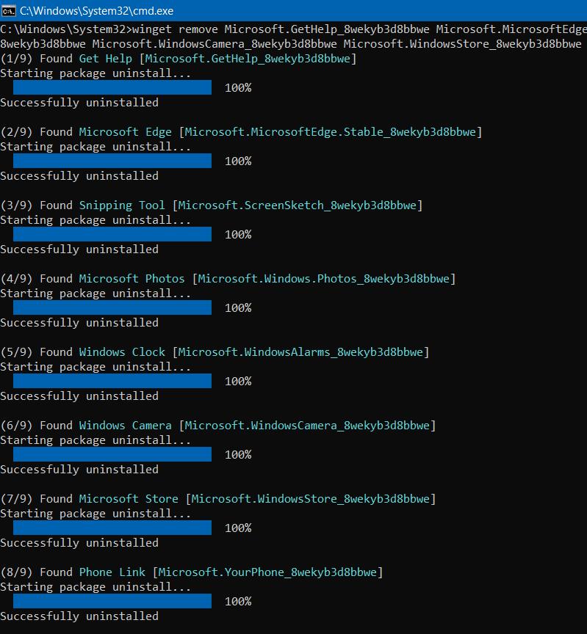This screenshot has height=634, width=587.
Task: Click the progress bar under Microsoft Store
Action: [x=112, y=528]
